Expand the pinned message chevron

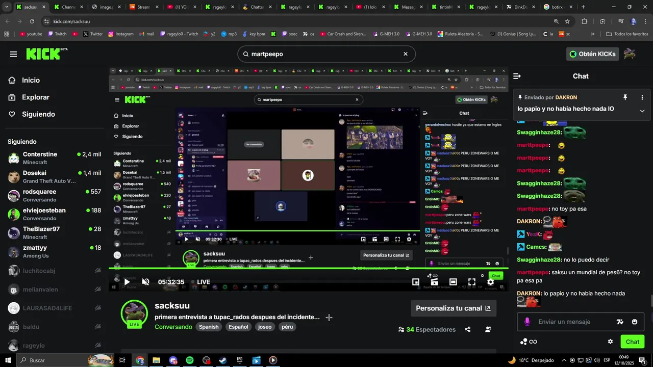pos(642,111)
